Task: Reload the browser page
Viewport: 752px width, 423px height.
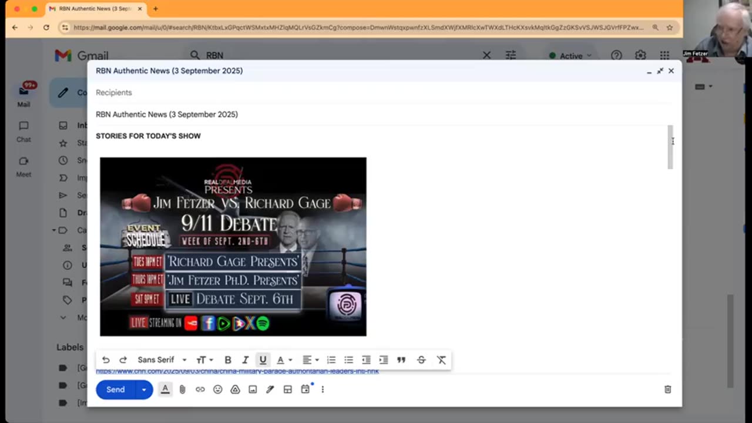Action: point(46,27)
